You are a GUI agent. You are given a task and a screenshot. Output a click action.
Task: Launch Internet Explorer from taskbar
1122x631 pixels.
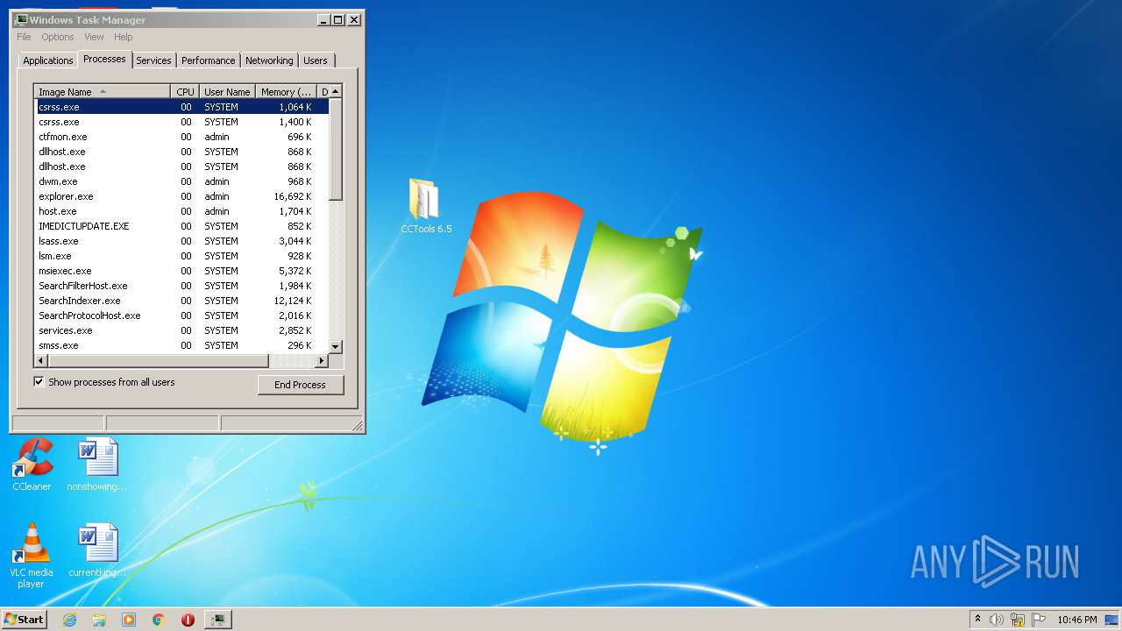tap(70, 620)
